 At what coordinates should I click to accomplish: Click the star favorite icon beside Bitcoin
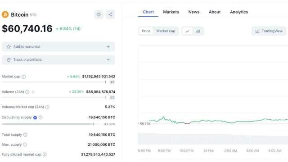tap(99, 14)
